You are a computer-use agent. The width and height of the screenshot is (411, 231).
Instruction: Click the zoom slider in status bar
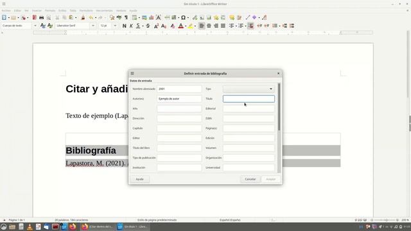pos(385,220)
